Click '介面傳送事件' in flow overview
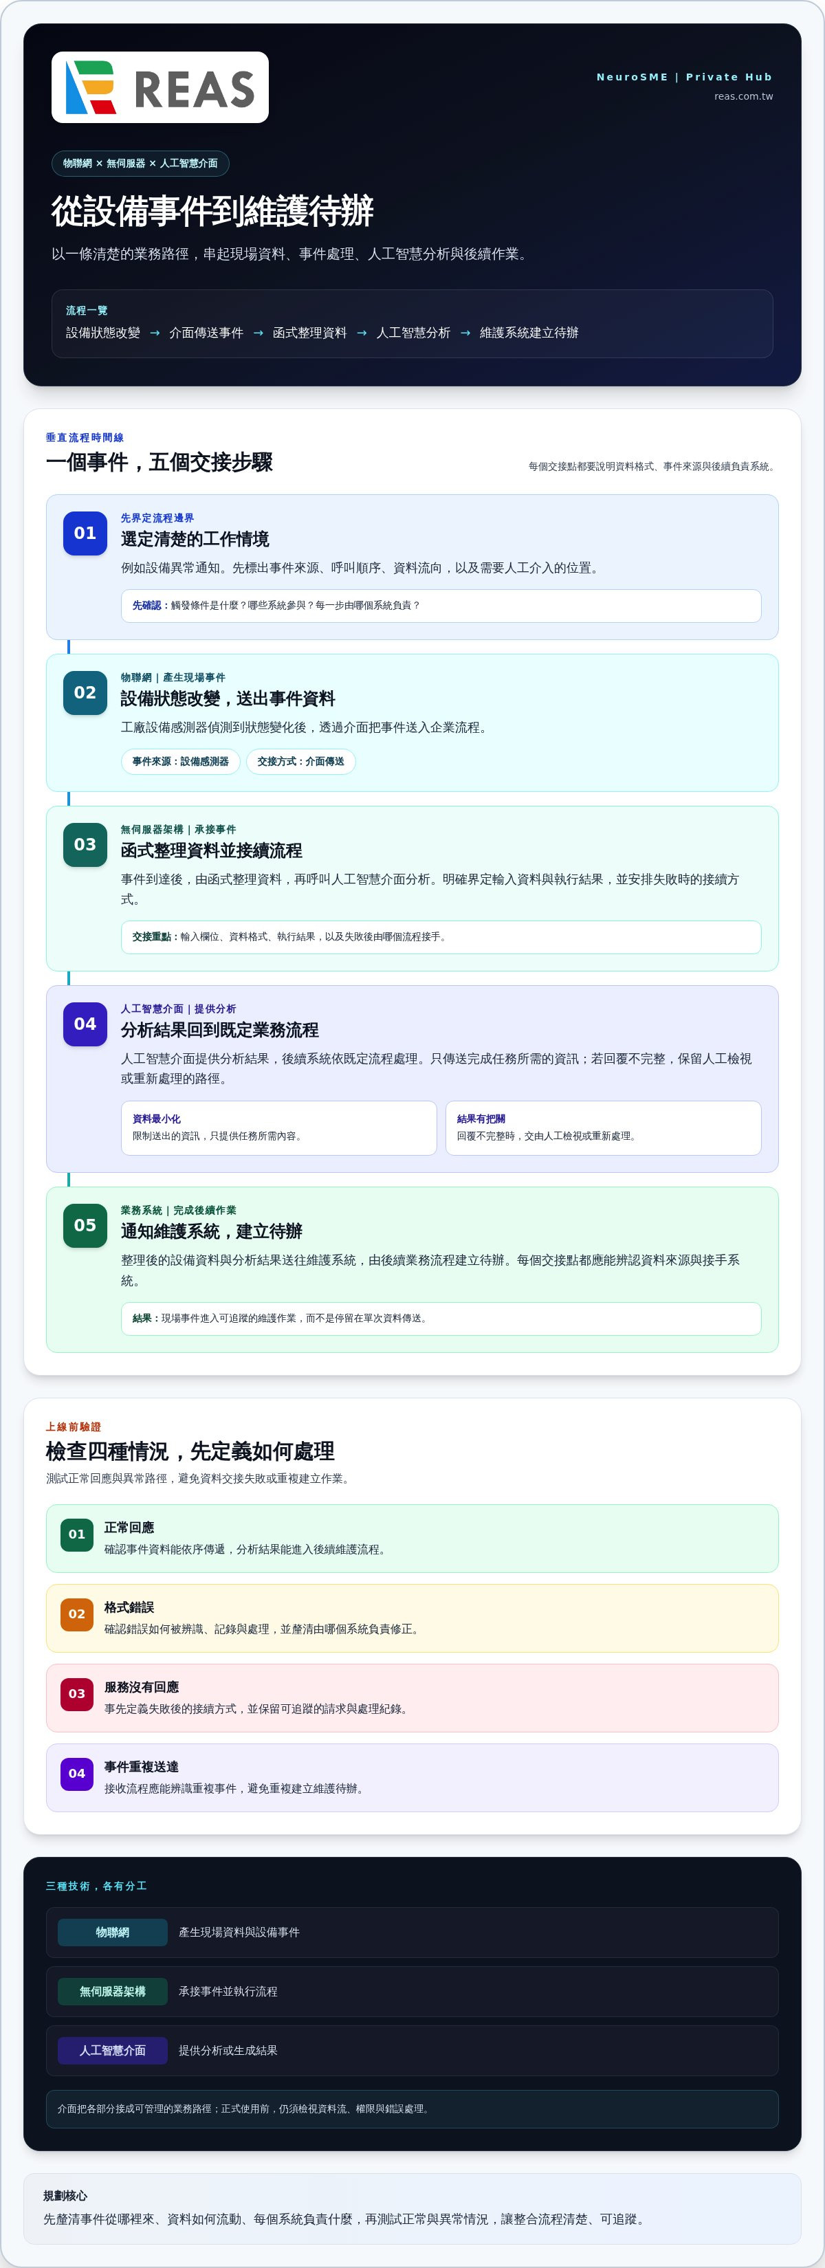 point(206,333)
